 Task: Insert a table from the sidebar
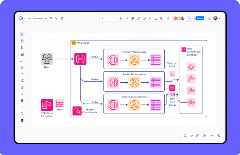point(22,100)
